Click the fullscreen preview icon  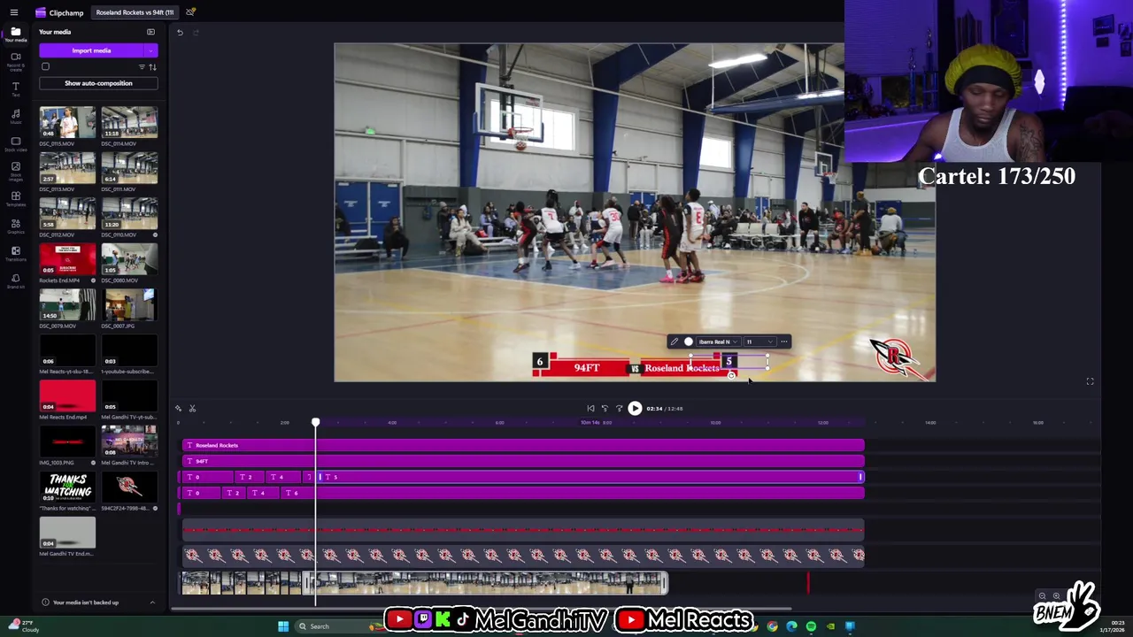(1091, 381)
